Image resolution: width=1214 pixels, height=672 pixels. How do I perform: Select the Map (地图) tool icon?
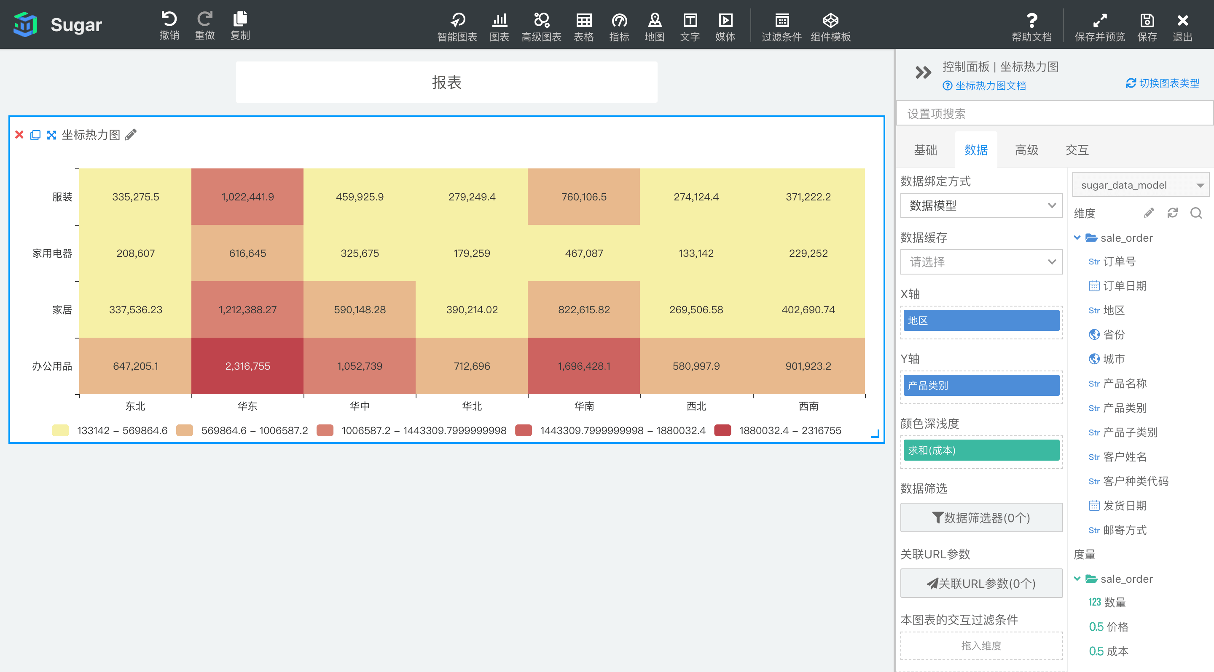coord(654,20)
